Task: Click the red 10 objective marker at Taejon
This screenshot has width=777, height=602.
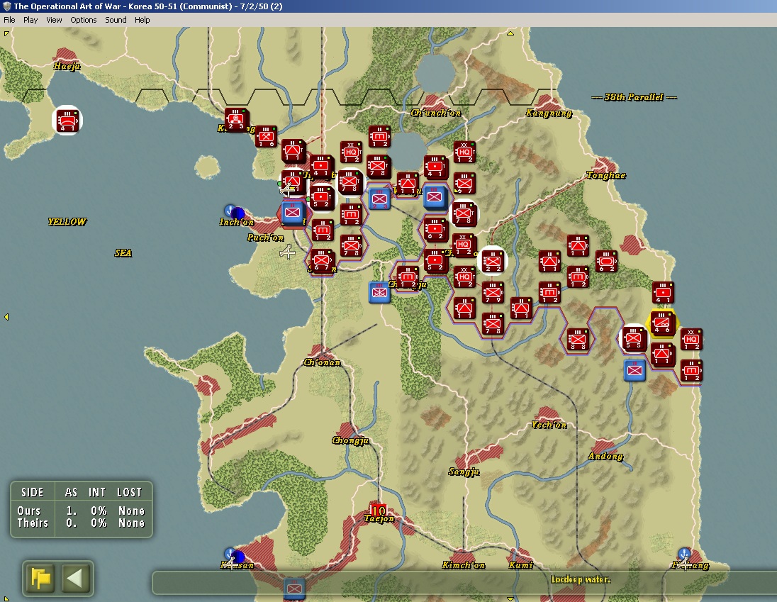Action: tap(378, 511)
